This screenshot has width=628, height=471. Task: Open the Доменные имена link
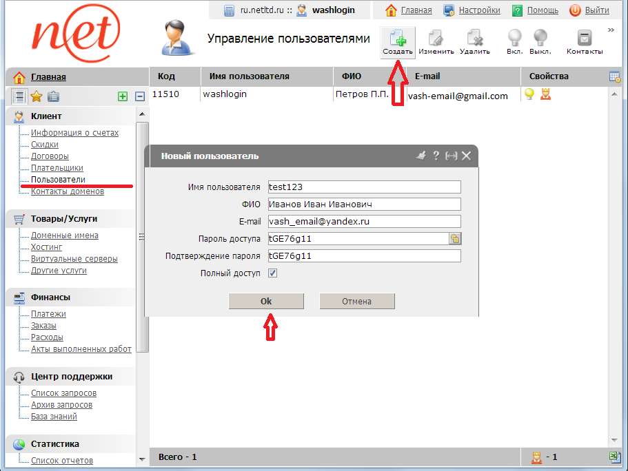click(x=65, y=235)
